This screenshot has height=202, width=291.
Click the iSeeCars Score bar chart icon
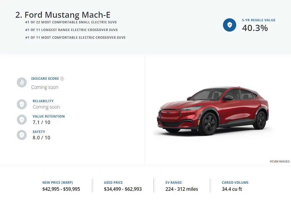pyautogui.click(x=22, y=82)
